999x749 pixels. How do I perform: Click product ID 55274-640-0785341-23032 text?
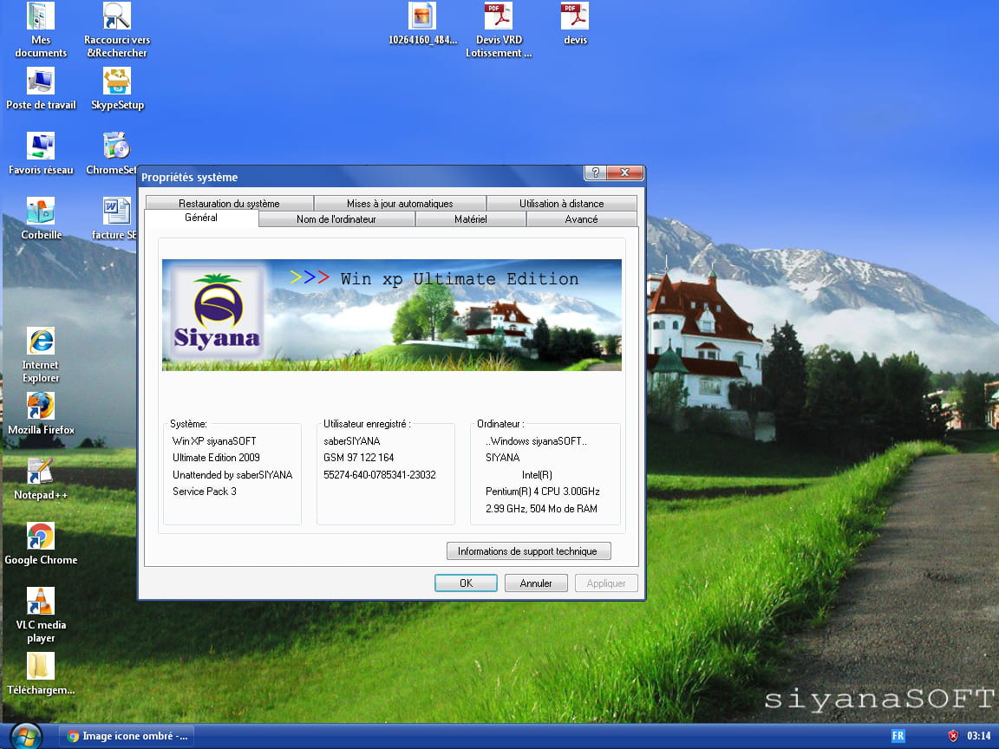click(x=380, y=474)
